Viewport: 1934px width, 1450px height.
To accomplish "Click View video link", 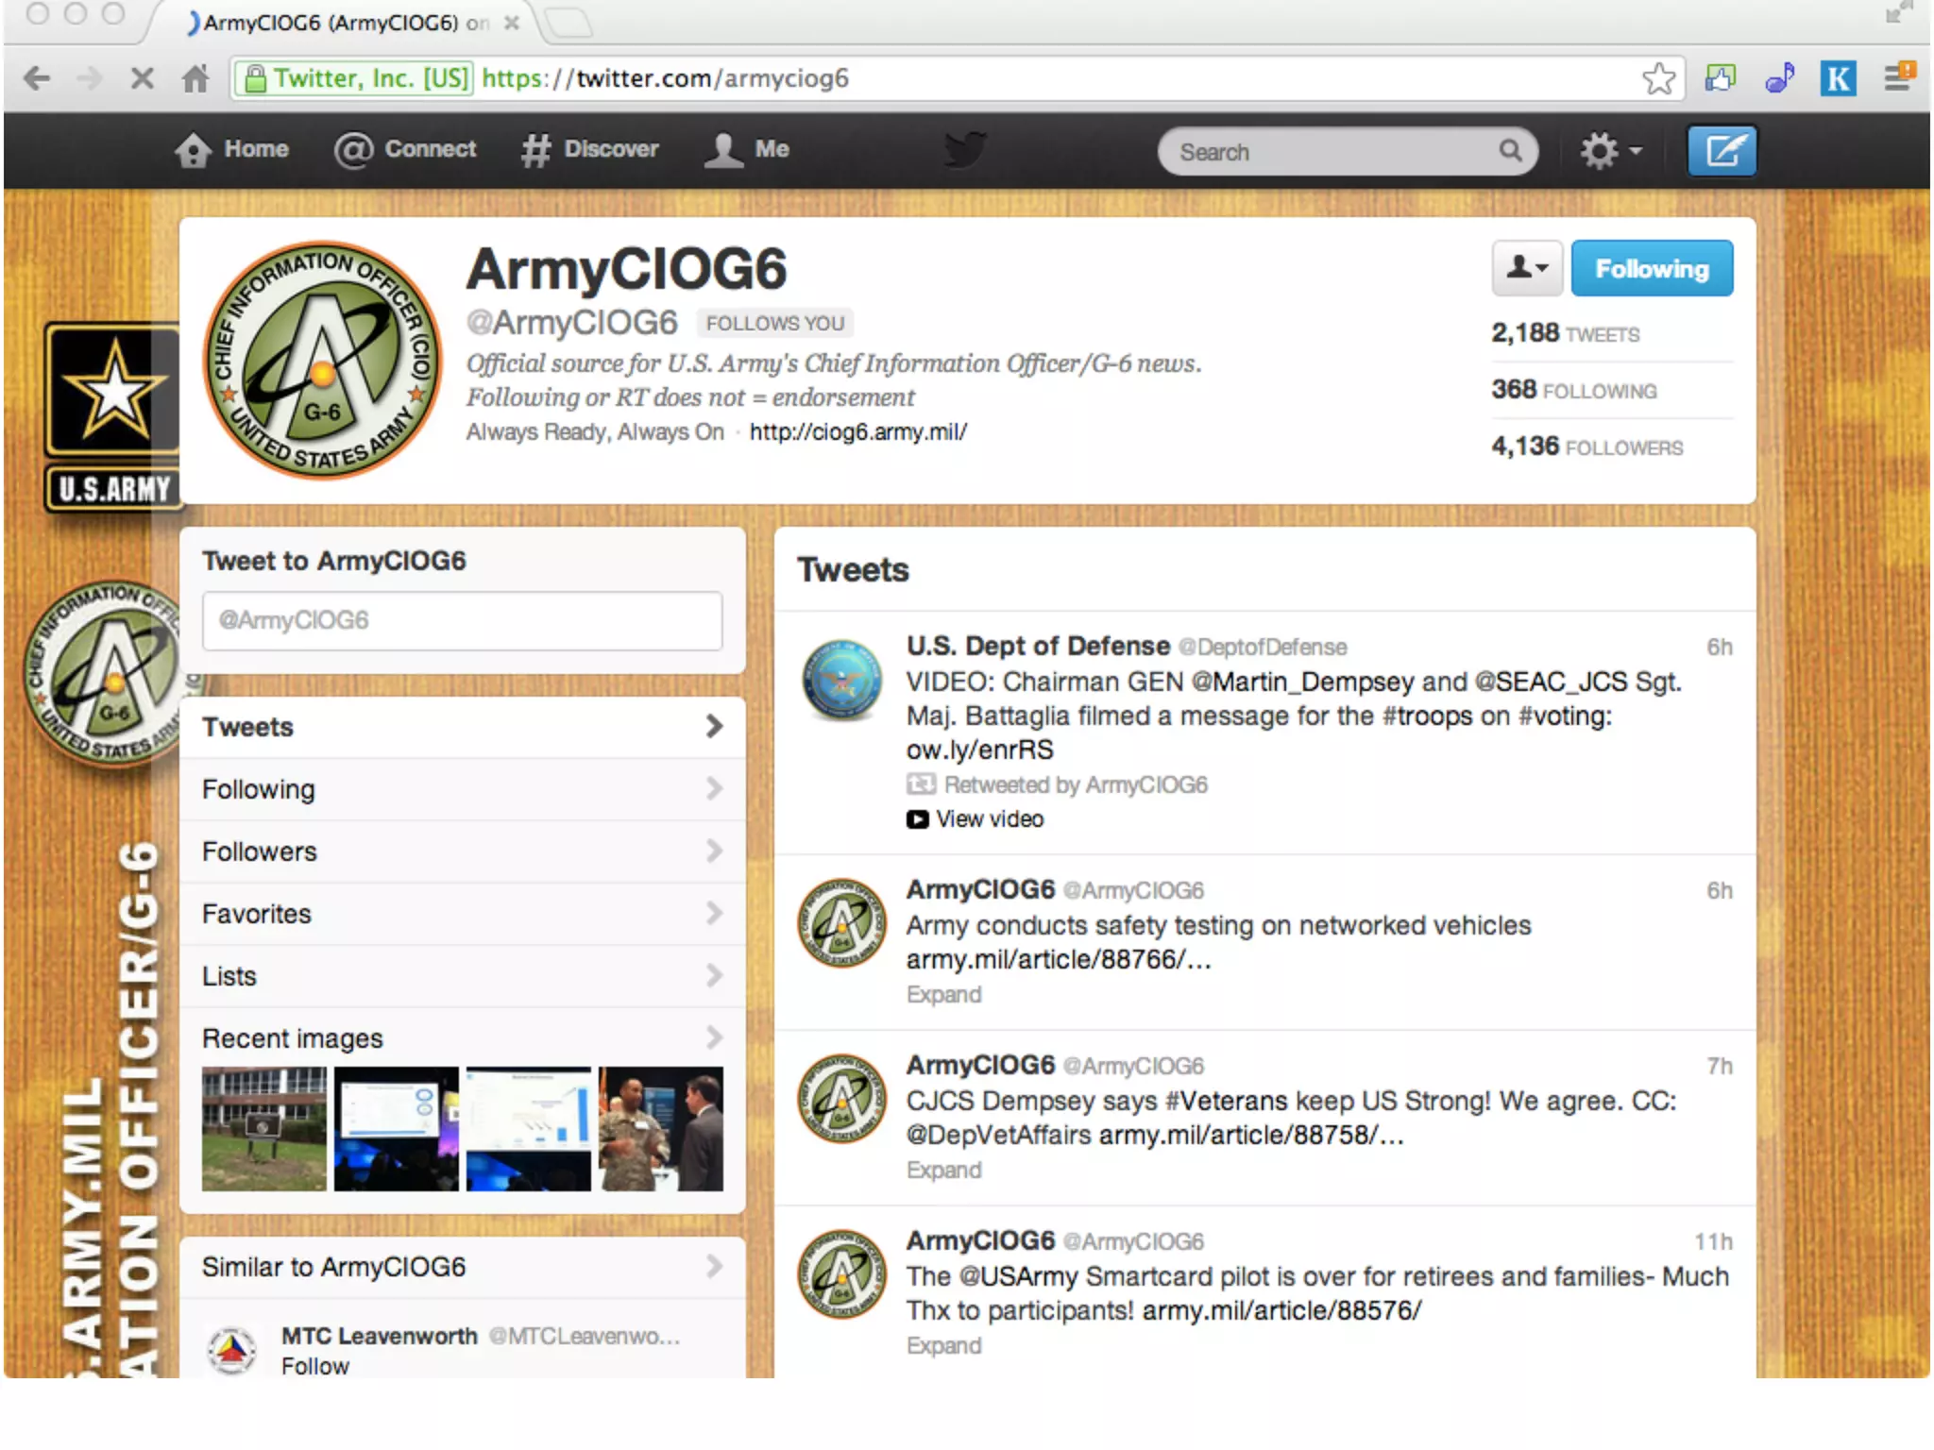I will pos(988,819).
